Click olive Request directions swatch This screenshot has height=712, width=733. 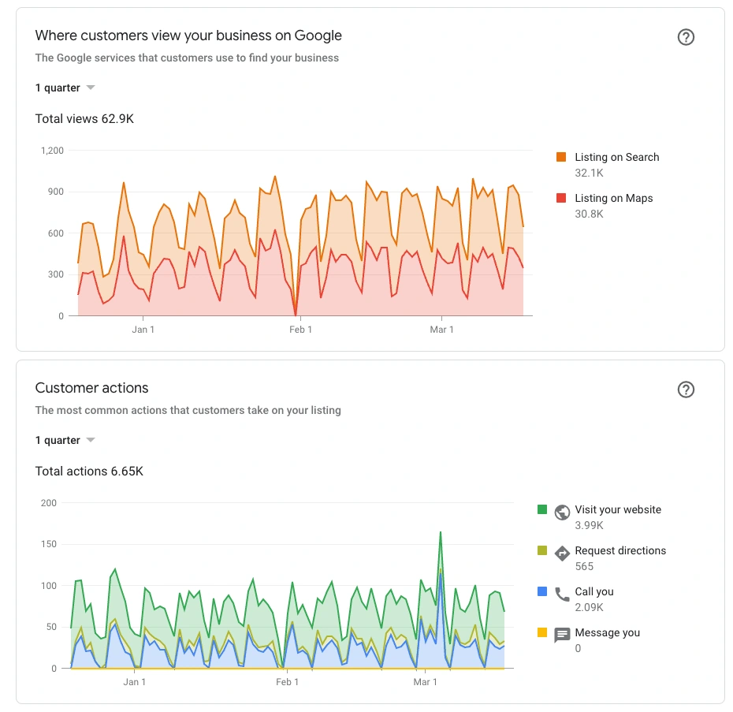[x=542, y=550]
